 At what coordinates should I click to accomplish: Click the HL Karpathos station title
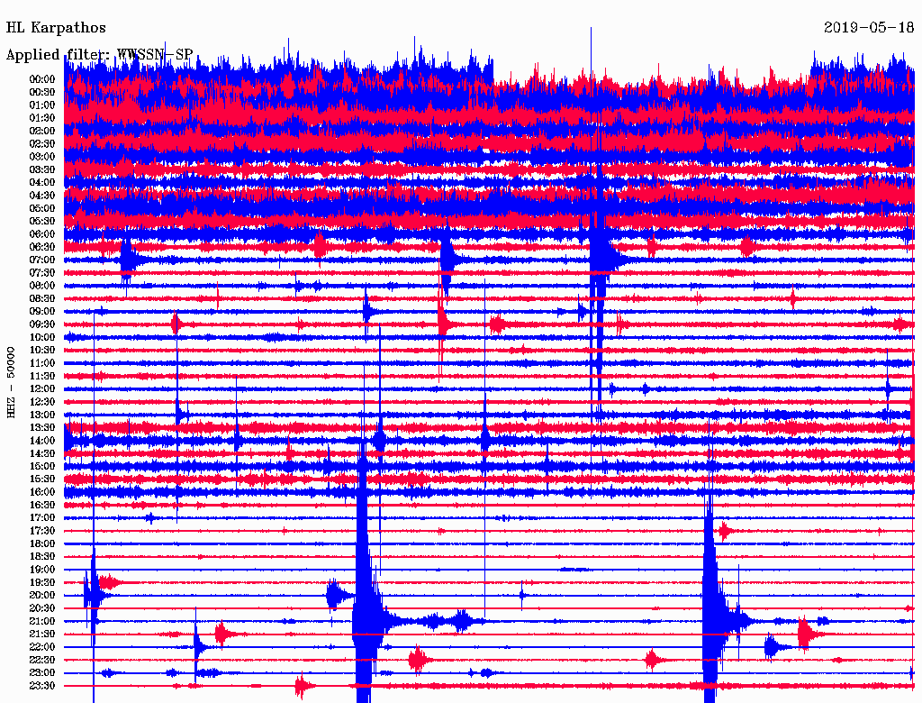[x=56, y=28]
